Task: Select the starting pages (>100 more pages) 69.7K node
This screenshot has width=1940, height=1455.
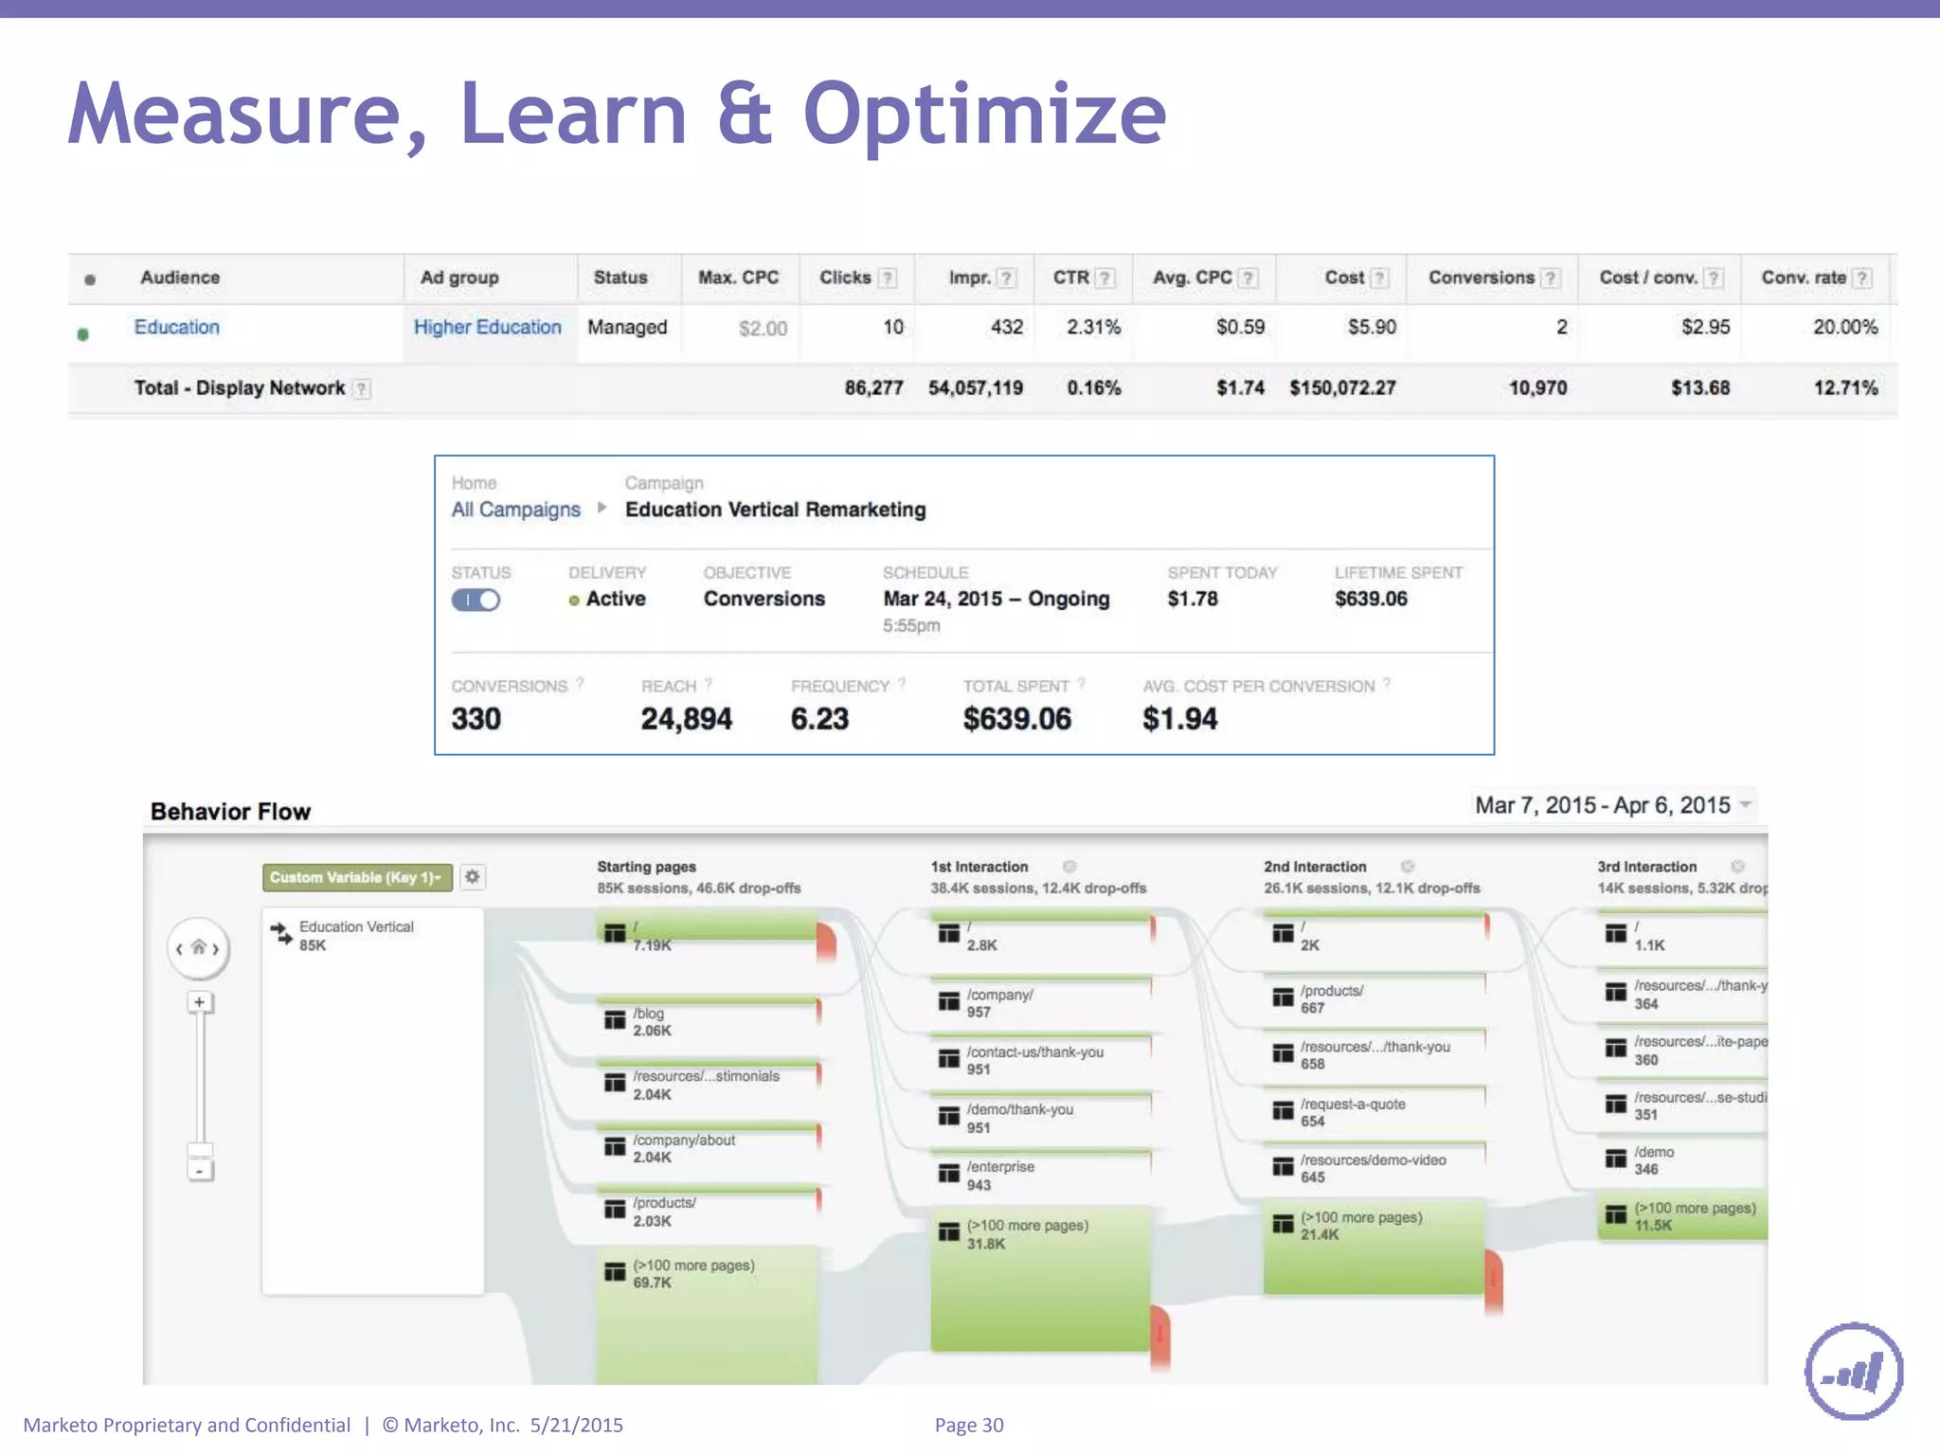Action: 708,1315
